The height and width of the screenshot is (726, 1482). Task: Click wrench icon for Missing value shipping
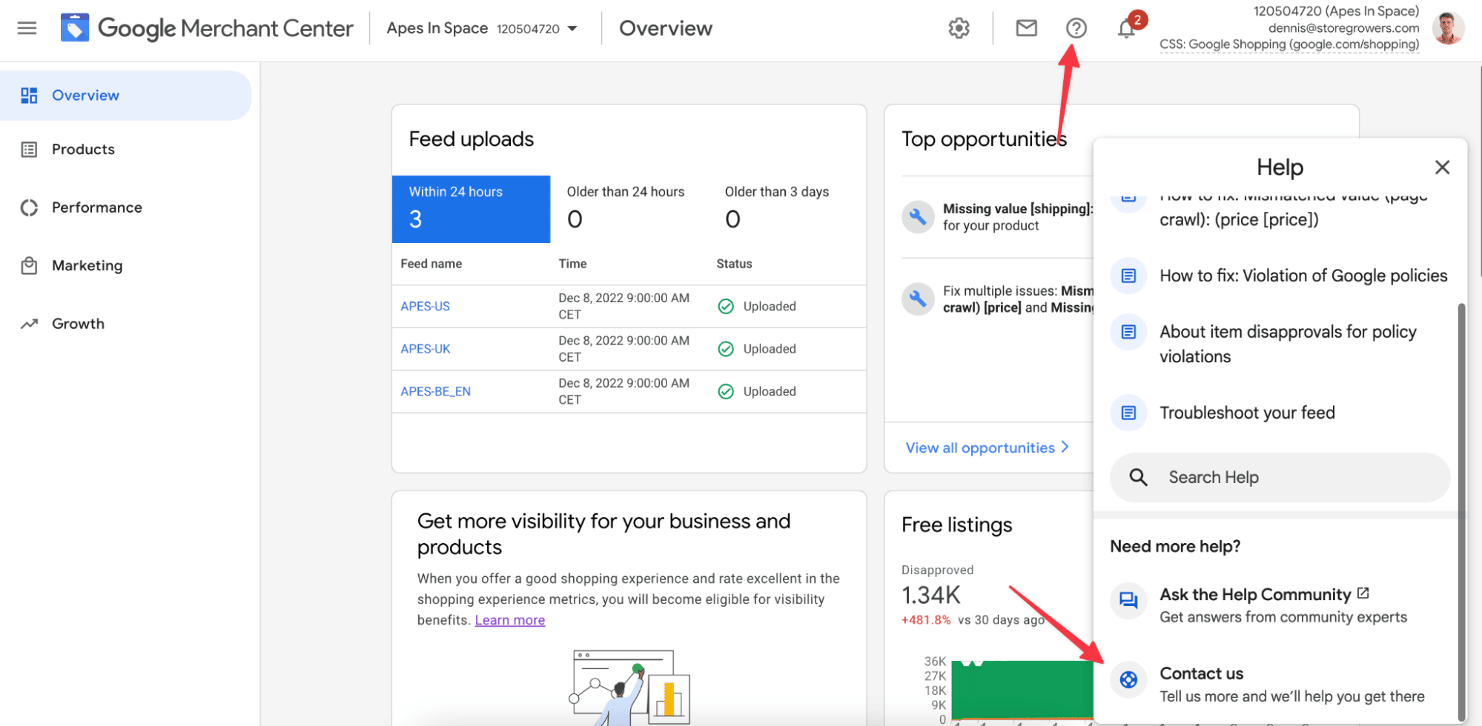point(917,217)
